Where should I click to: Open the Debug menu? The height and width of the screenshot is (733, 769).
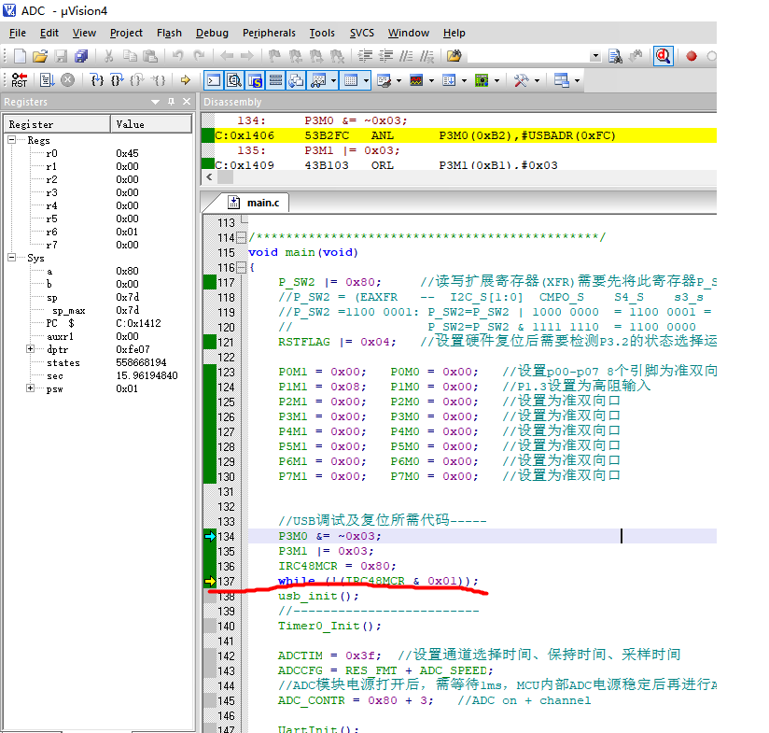pyautogui.click(x=212, y=33)
